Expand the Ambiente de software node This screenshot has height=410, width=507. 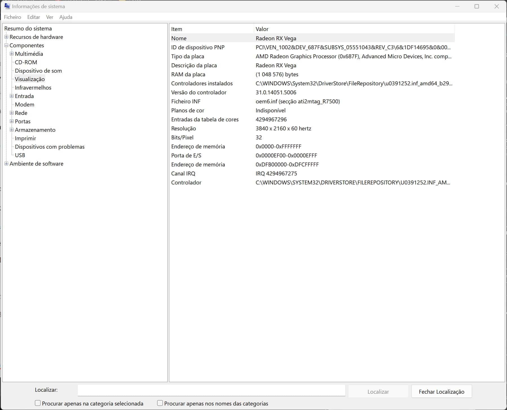click(x=6, y=164)
